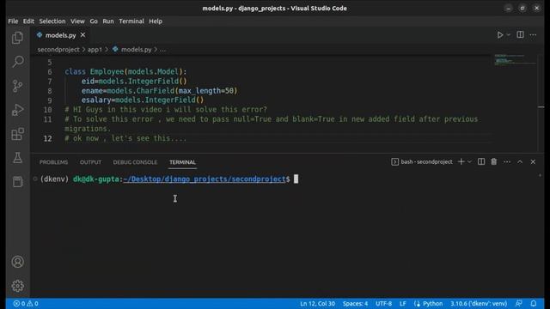Open the Help menu

click(156, 21)
